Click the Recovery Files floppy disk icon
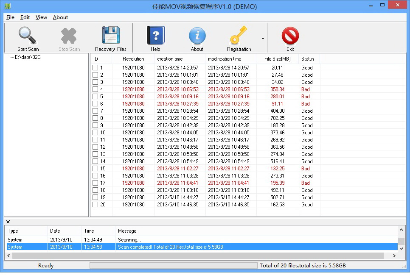 coord(111,36)
